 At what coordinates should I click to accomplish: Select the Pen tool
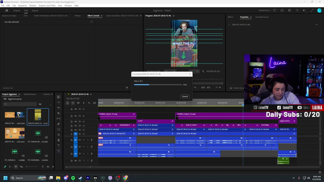pos(58,124)
